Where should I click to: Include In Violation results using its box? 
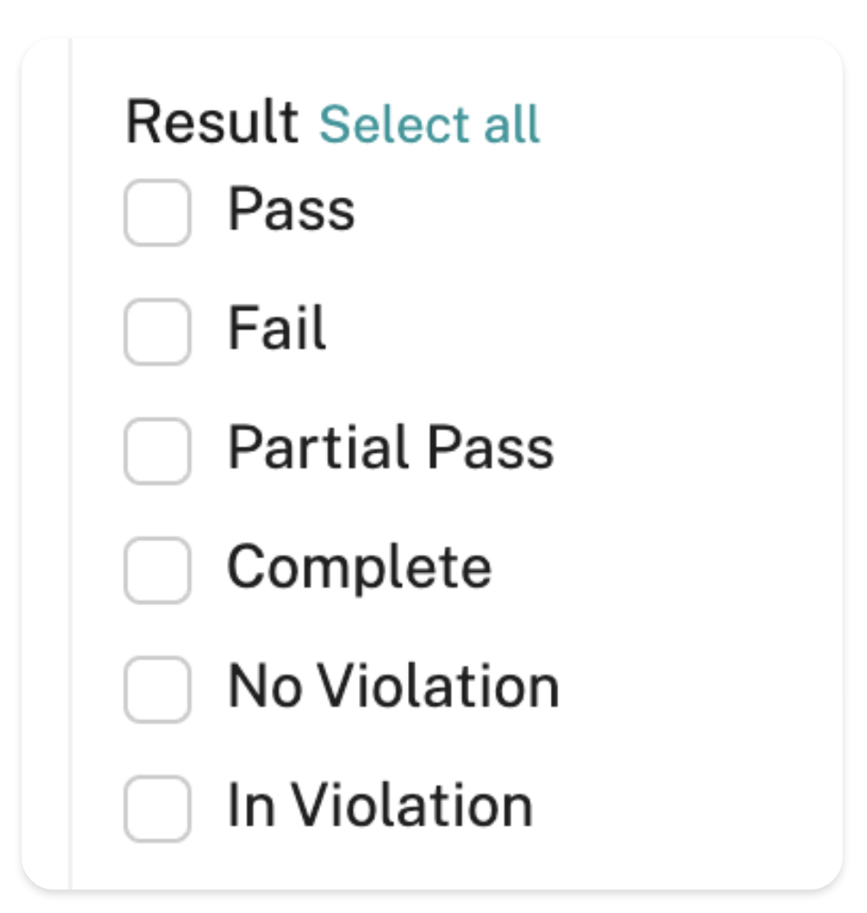(x=157, y=808)
